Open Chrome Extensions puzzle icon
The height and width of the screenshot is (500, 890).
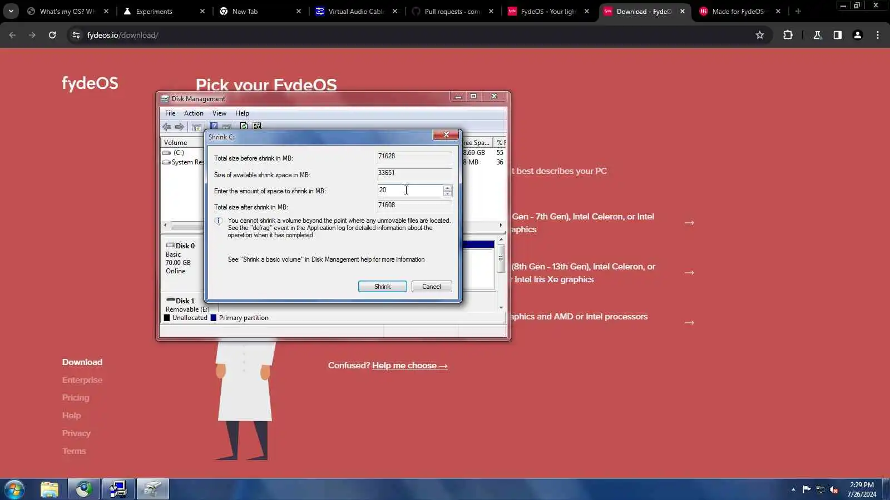coord(788,35)
